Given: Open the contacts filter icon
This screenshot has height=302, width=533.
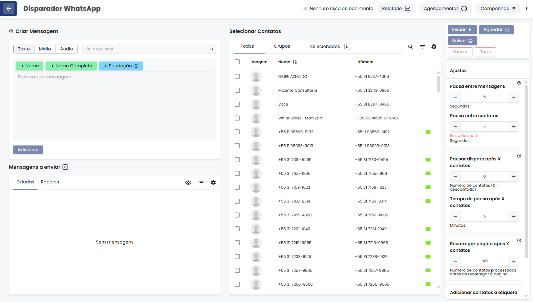Looking at the screenshot, I should coord(422,47).
